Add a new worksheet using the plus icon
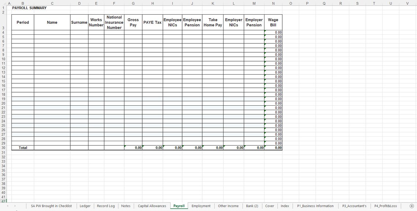The height and width of the screenshot is (211, 417). tap(412, 206)
